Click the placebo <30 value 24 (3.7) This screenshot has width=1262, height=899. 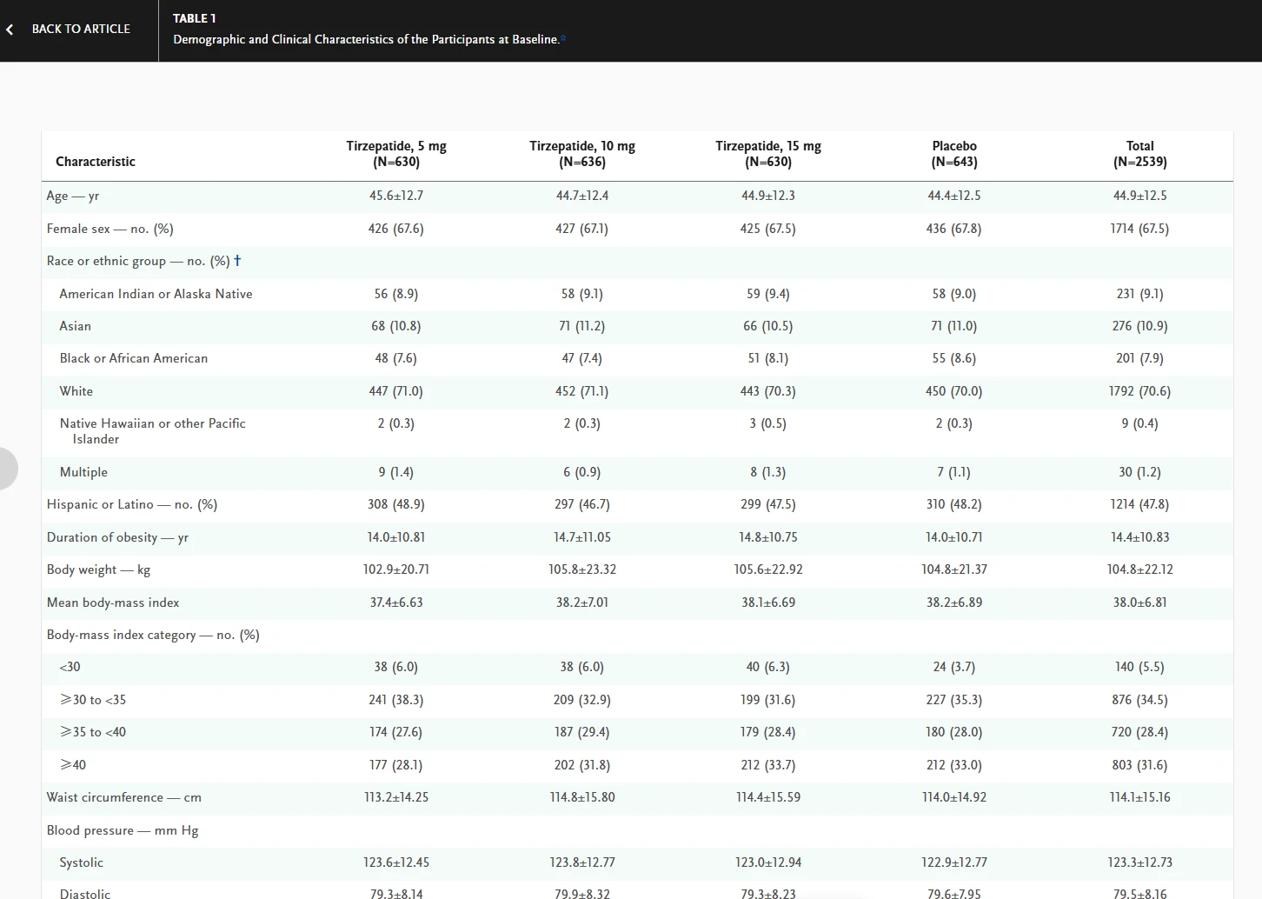pyautogui.click(x=954, y=667)
